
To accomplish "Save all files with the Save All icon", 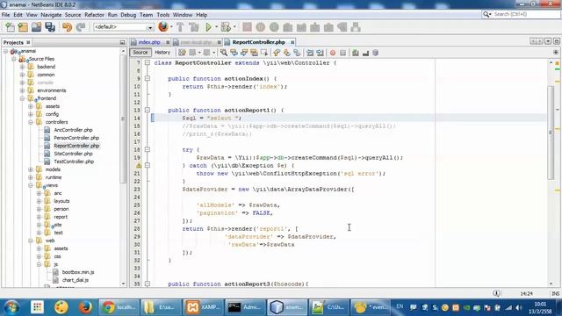I will click(x=50, y=27).
